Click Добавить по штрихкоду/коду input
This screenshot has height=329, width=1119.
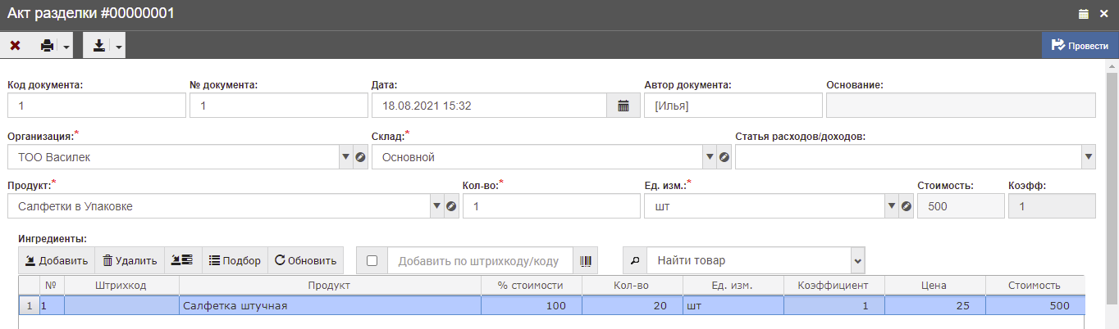[x=480, y=261]
